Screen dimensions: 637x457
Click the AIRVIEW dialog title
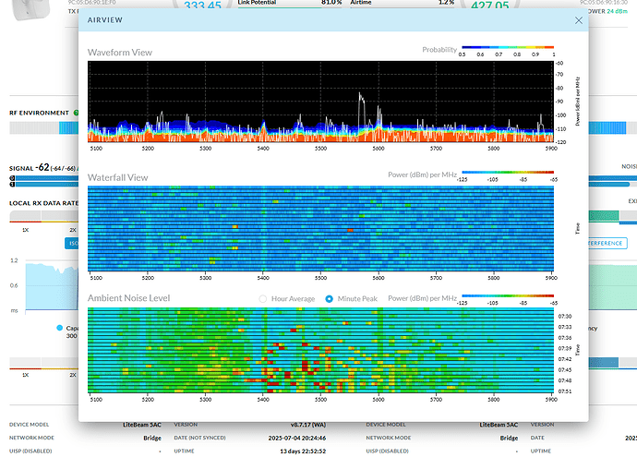(105, 20)
